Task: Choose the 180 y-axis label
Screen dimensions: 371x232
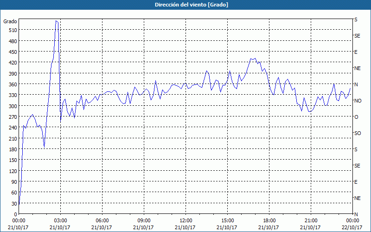Action: tap(13, 149)
